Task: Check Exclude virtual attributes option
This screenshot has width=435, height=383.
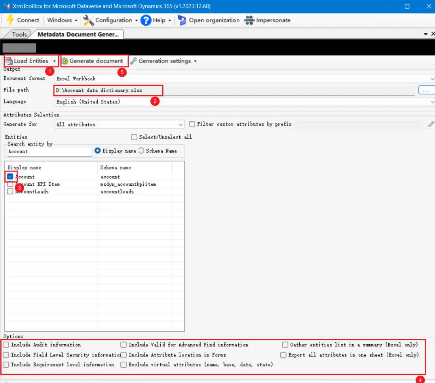Action: pyautogui.click(x=123, y=364)
